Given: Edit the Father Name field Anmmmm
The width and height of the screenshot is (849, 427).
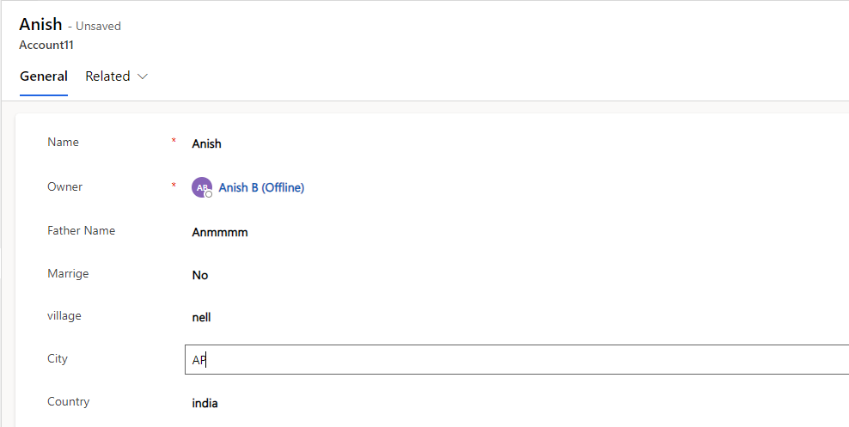Looking at the screenshot, I should (220, 233).
